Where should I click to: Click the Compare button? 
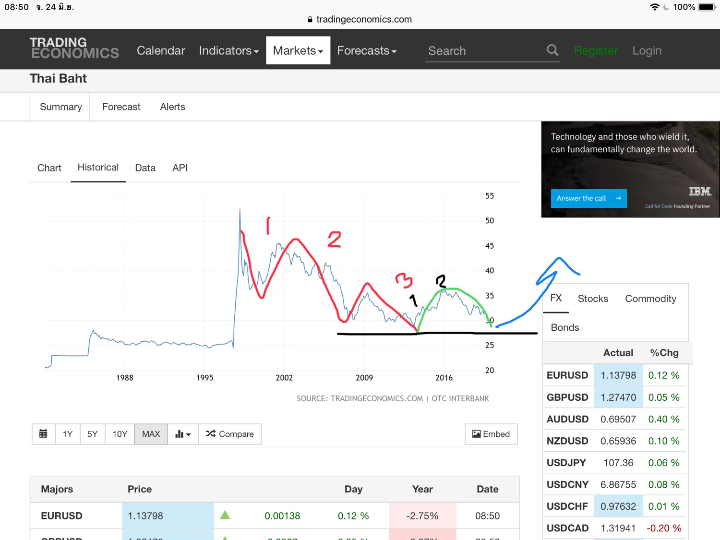click(230, 434)
